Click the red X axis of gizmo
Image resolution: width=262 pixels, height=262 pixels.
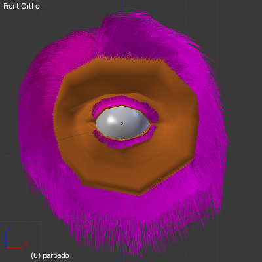coord(14,248)
